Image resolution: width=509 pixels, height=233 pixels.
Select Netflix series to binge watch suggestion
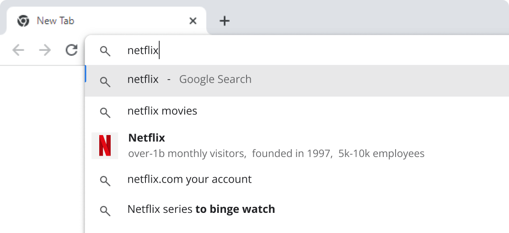(x=297, y=209)
